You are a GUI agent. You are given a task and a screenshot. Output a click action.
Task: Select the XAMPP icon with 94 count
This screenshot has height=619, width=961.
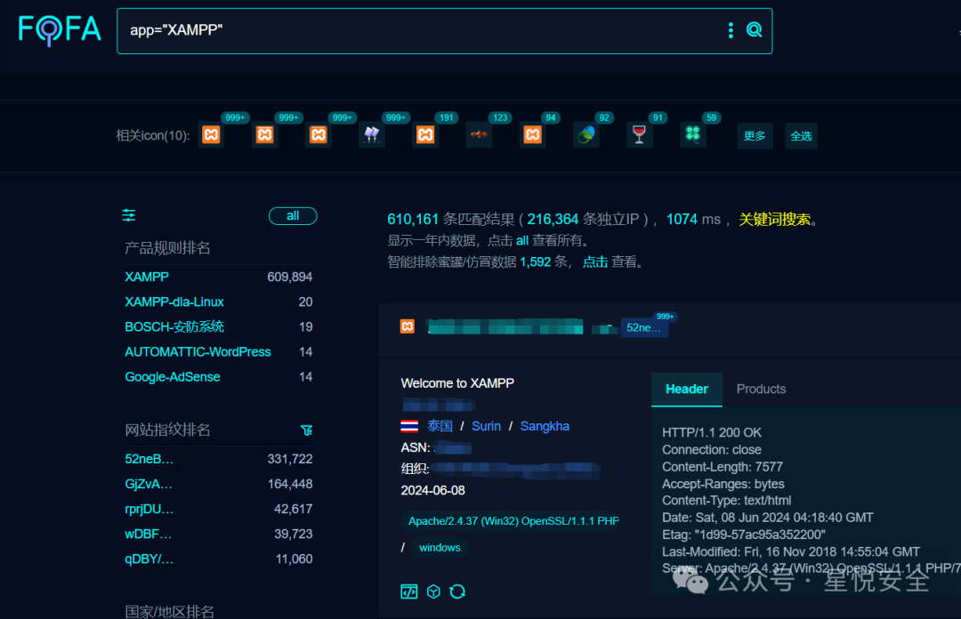533,134
